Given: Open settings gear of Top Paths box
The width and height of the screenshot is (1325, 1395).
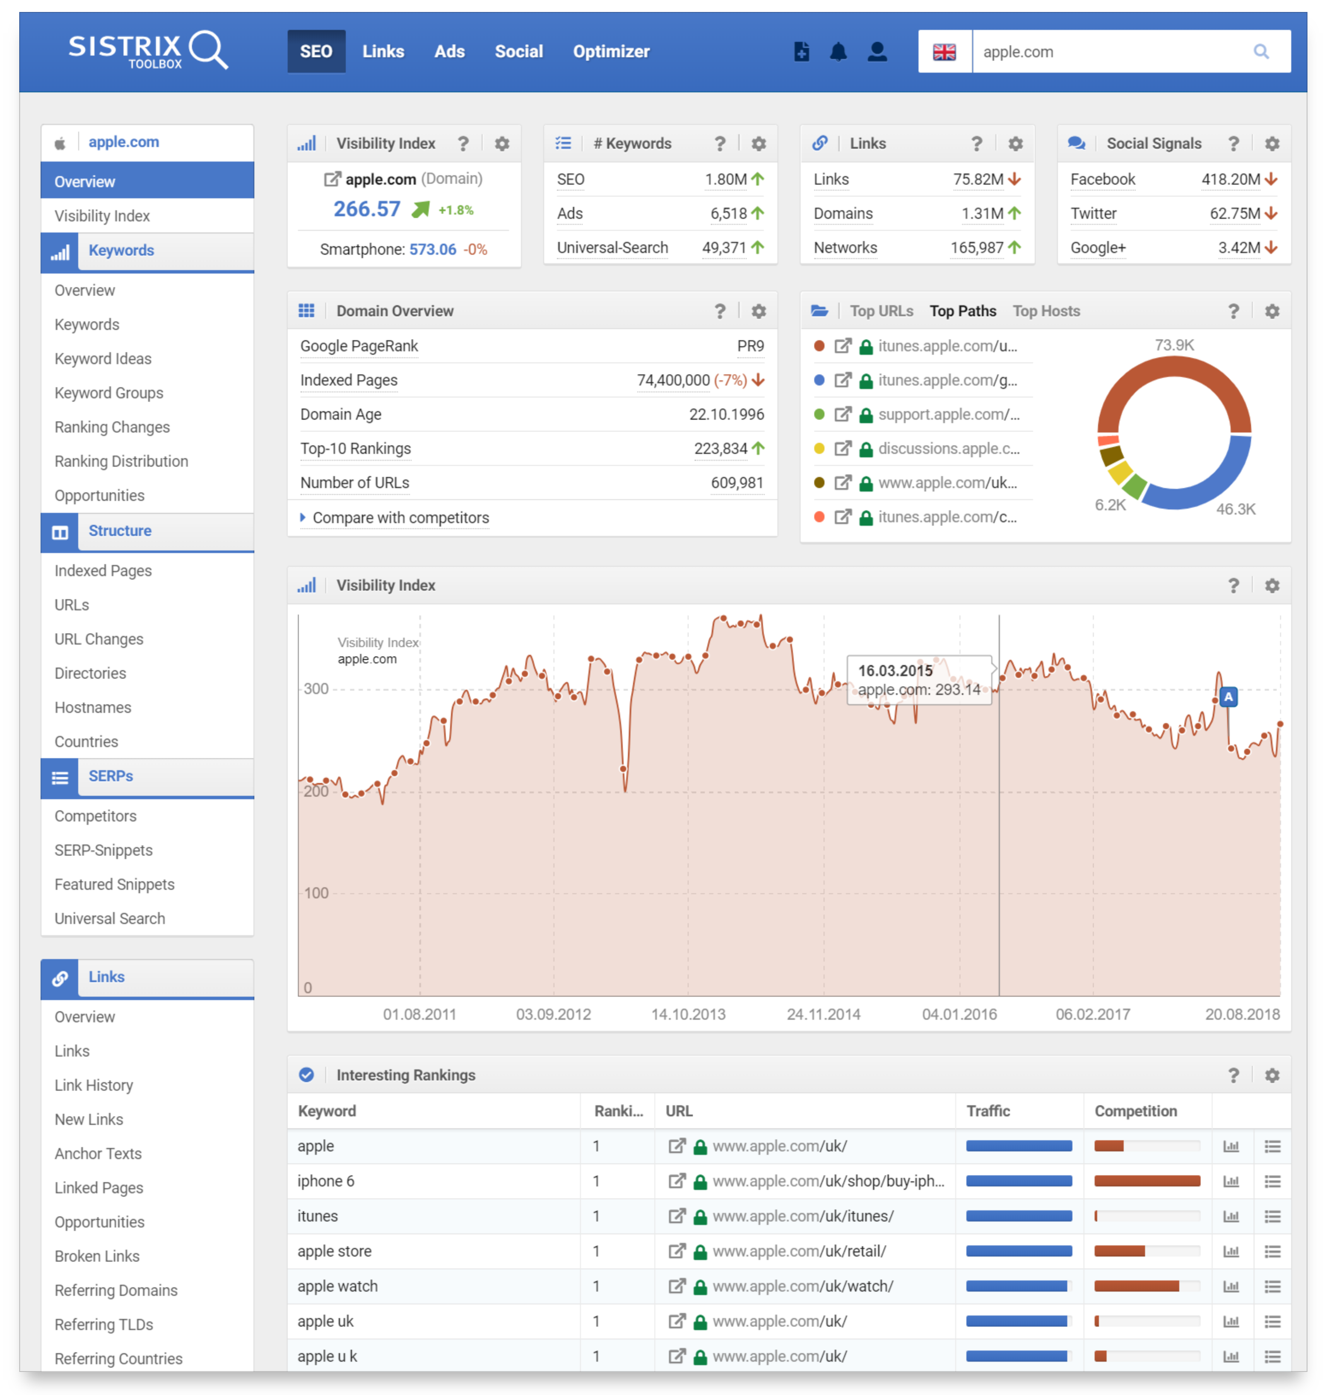Looking at the screenshot, I should tap(1272, 311).
